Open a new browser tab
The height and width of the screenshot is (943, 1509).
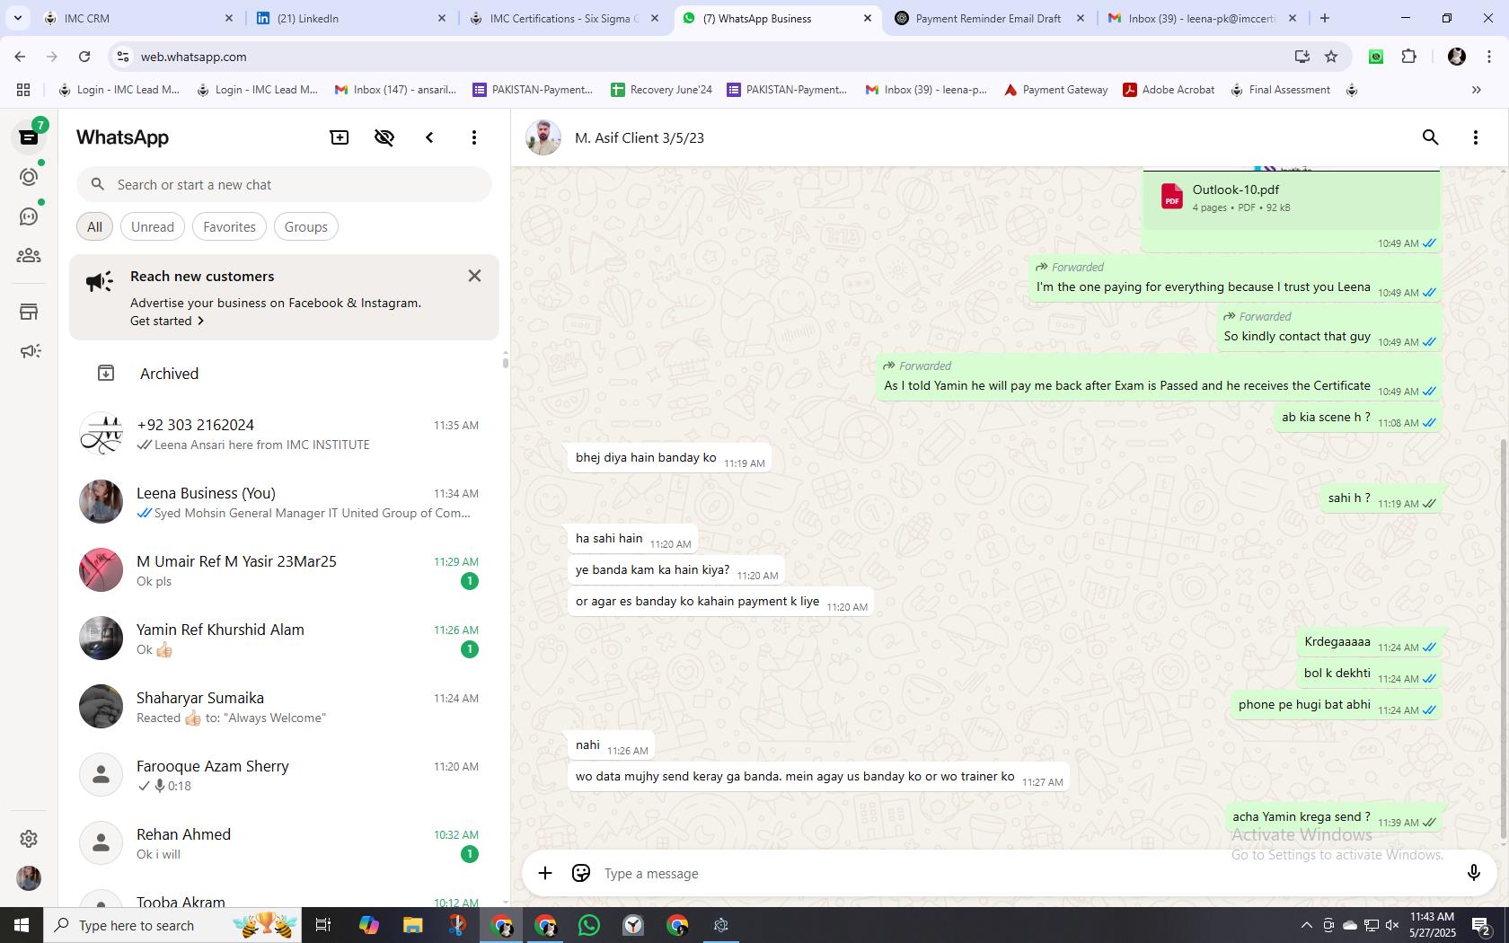(x=1324, y=18)
